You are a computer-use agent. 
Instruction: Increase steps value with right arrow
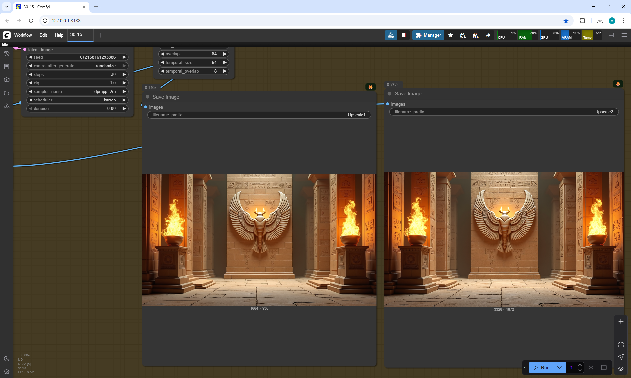[x=124, y=75]
